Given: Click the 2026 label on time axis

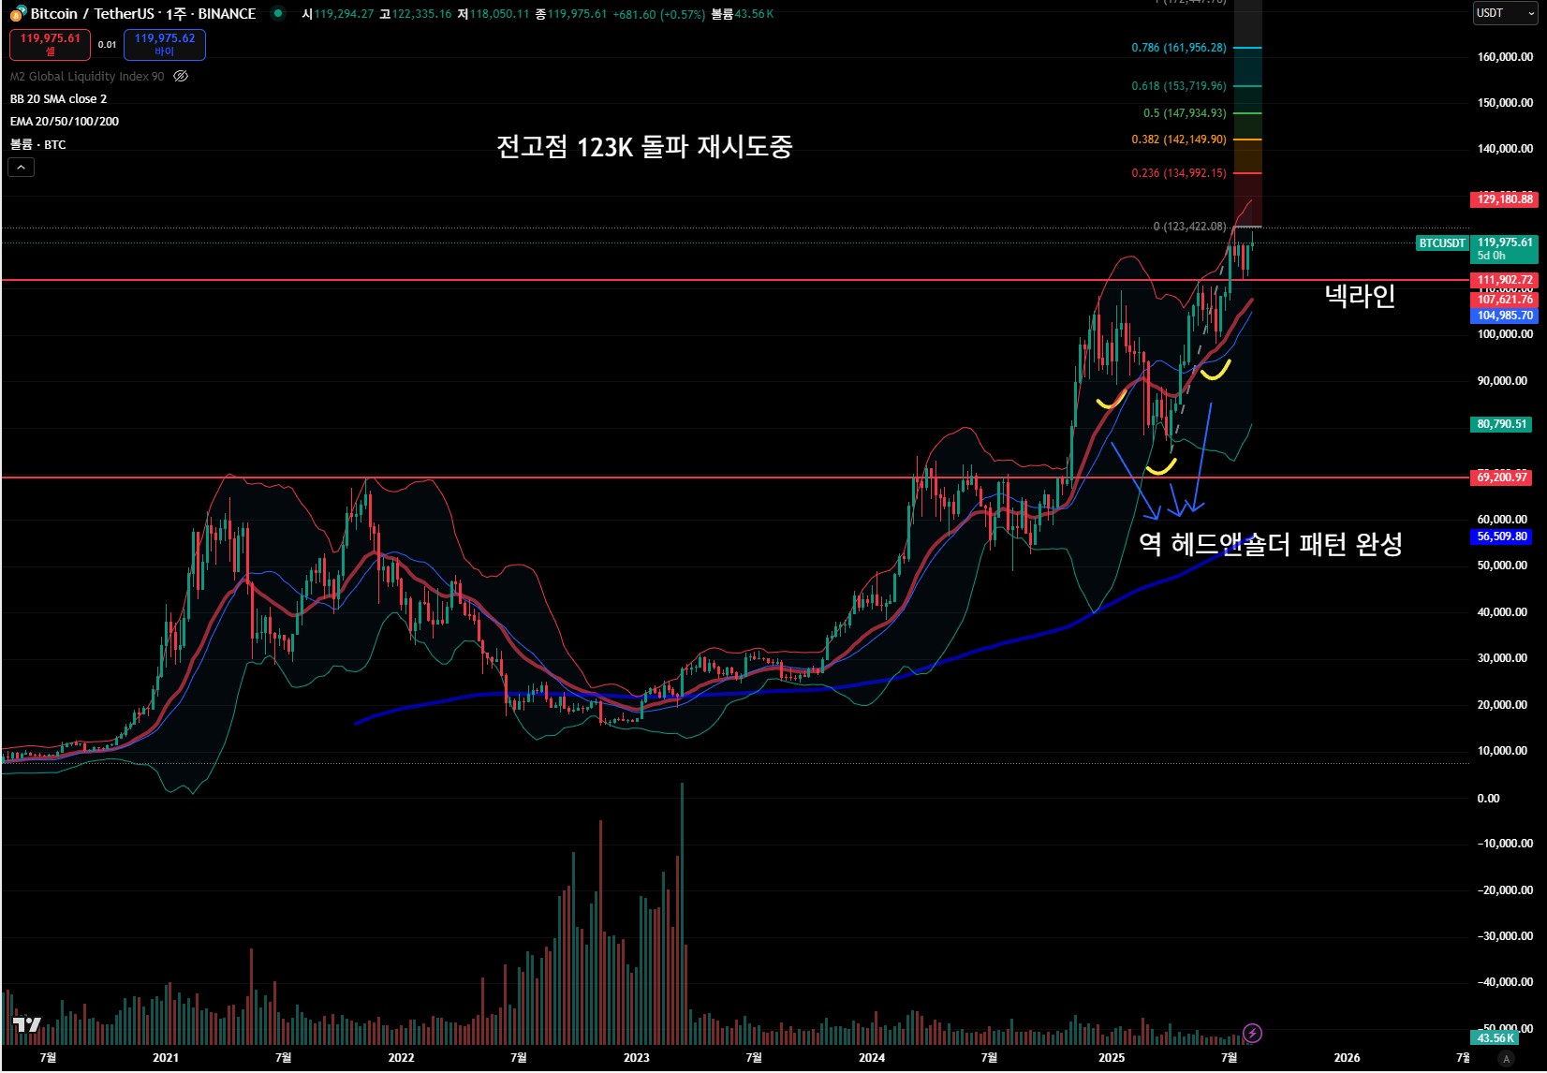Looking at the screenshot, I should (1347, 1058).
